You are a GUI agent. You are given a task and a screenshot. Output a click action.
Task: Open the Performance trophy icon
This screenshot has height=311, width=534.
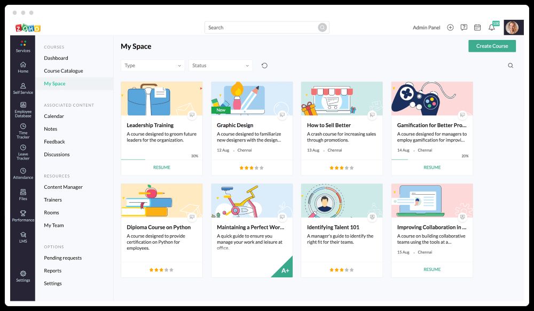coord(23,213)
